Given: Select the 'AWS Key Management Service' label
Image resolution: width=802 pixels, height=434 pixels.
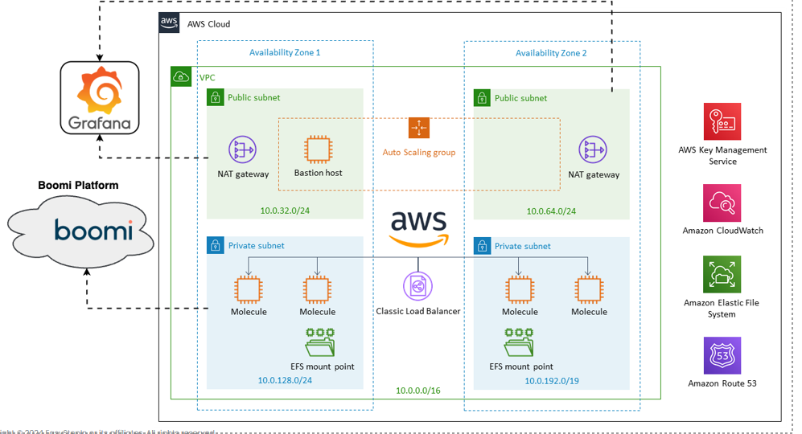Looking at the screenshot, I should (x=722, y=155).
